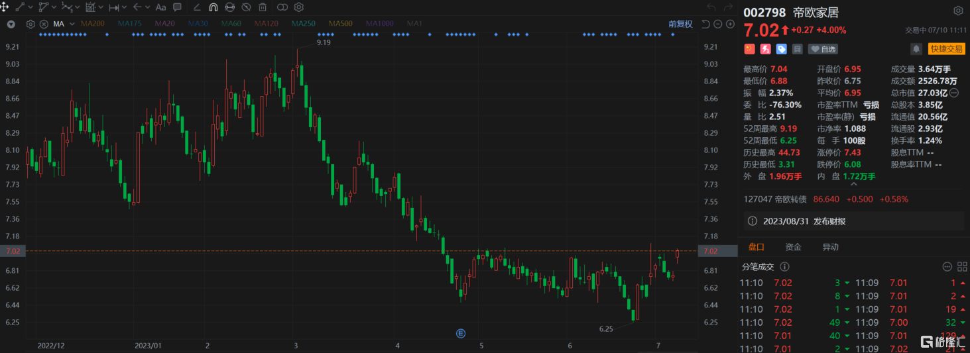Switch to the 异动 tab

click(830, 247)
